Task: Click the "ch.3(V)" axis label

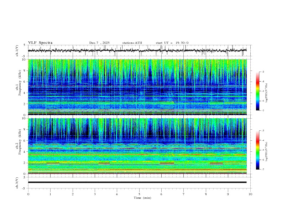Action: coord(17,183)
